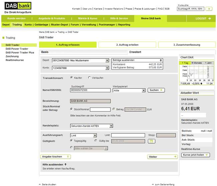Choose the Stück/Nominal radio option
Viewport: 217px width, 186px height.
[71, 109]
